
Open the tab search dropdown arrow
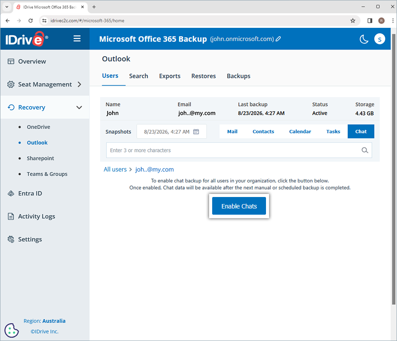7,7
